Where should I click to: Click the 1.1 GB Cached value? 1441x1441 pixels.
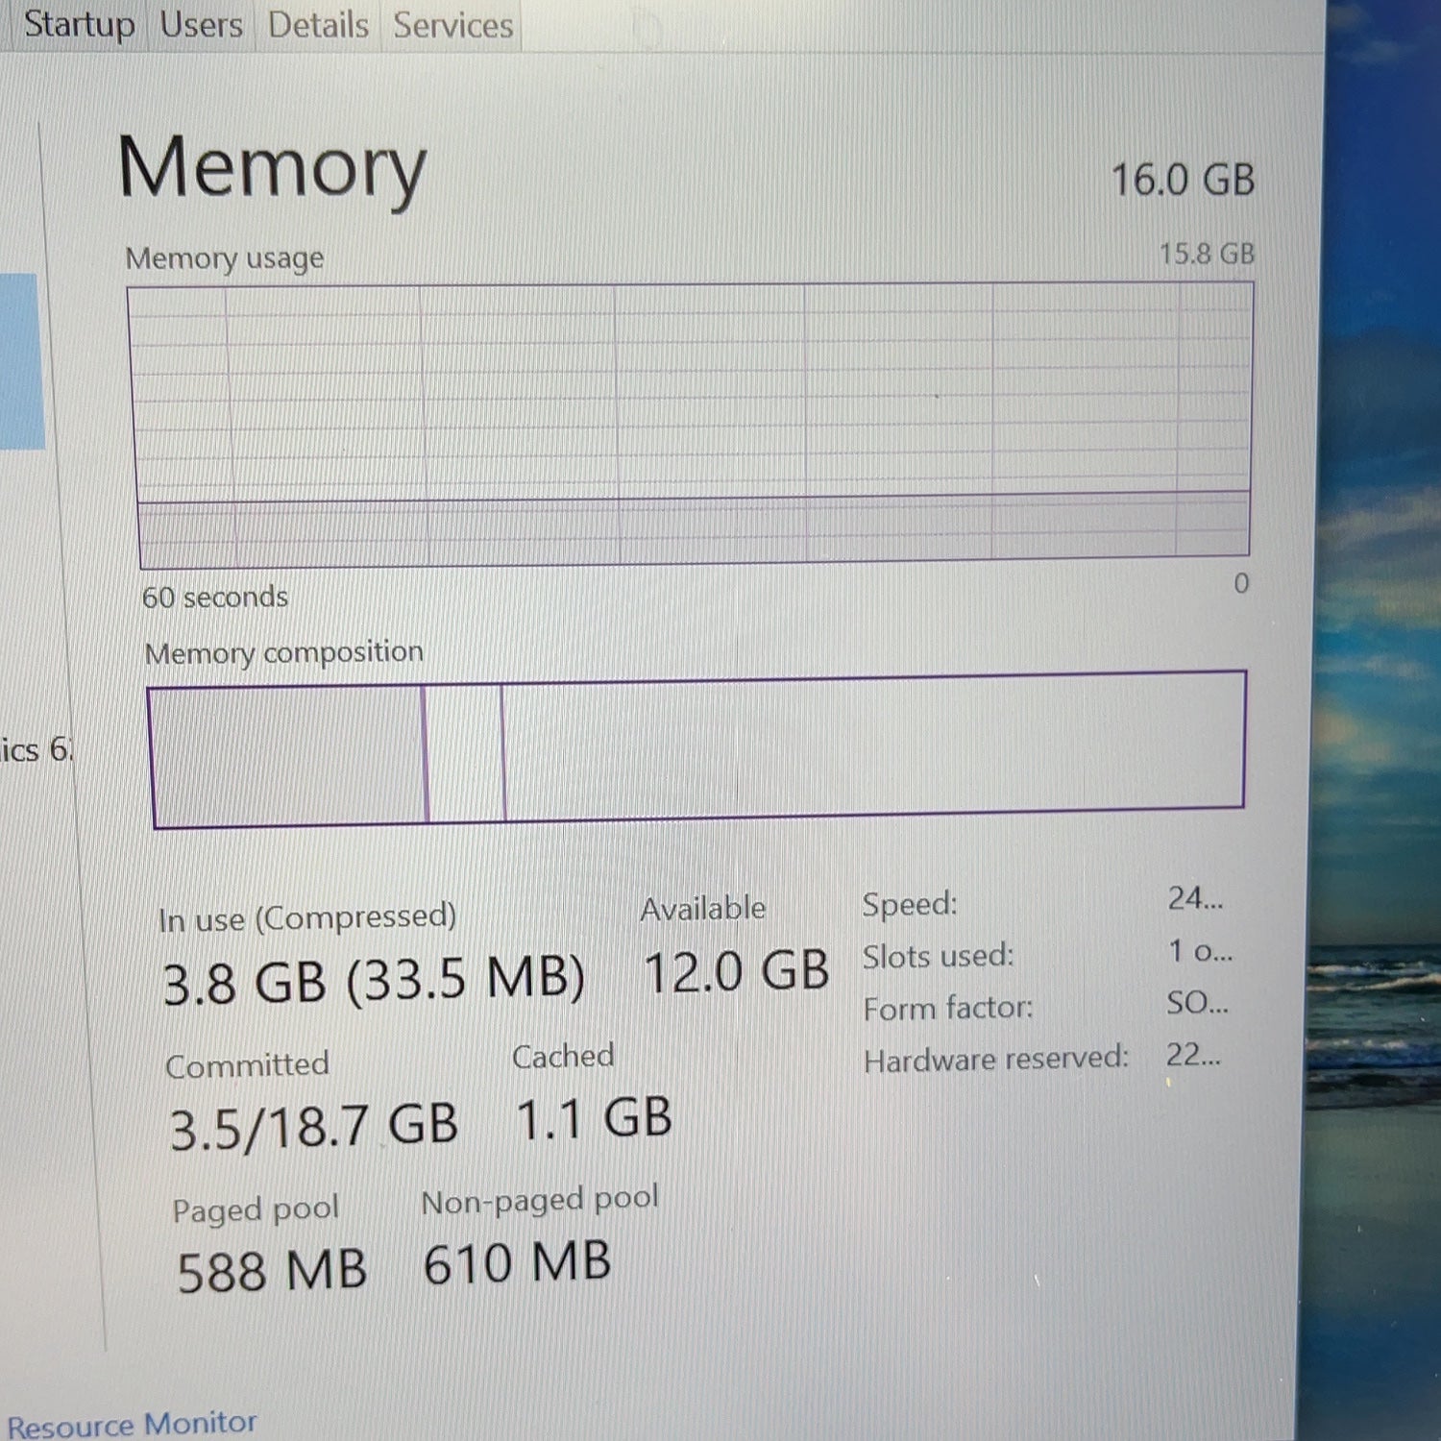coord(594,1118)
